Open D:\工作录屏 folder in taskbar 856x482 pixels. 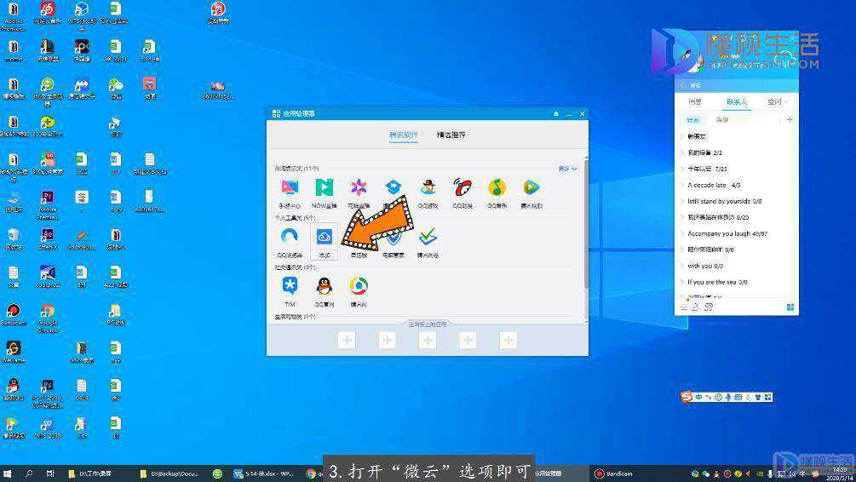click(90, 473)
